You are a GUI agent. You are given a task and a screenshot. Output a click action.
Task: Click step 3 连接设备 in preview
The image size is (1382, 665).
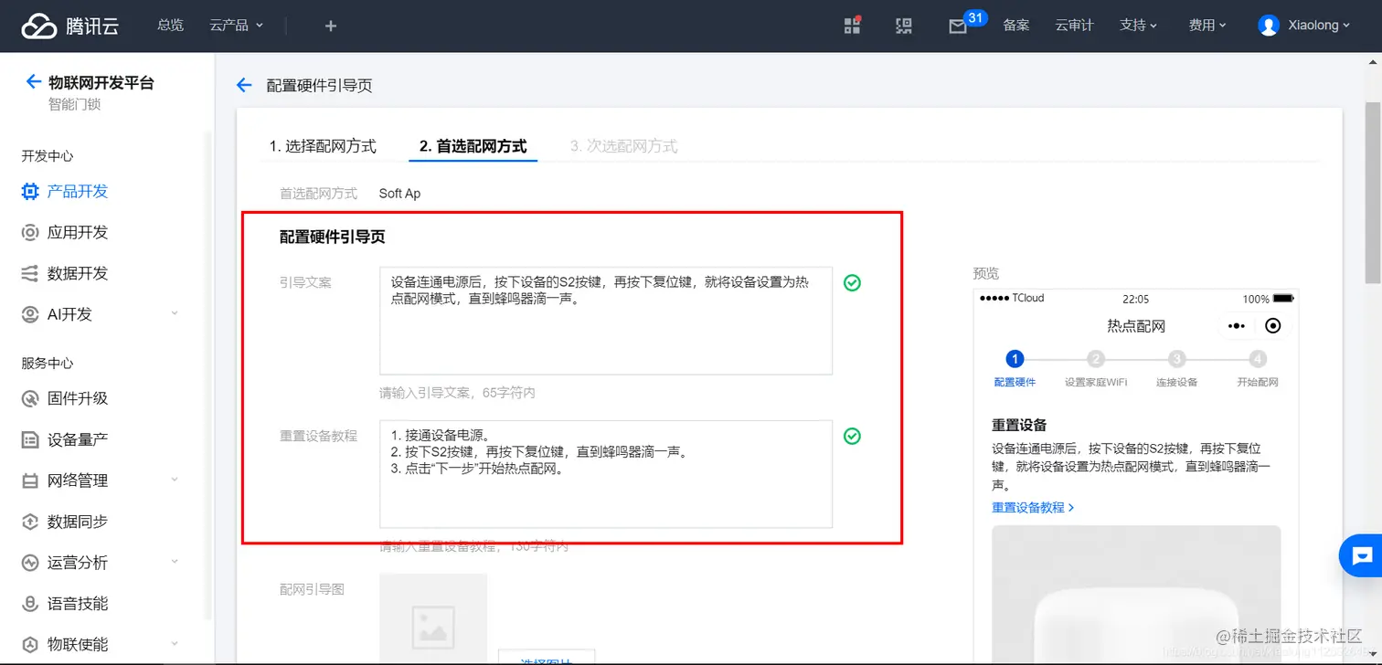[1177, 368]
